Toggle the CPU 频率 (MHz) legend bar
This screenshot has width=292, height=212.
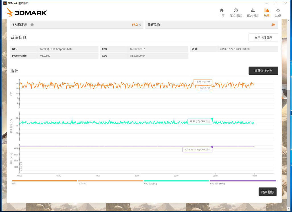[x=243, y=181]
